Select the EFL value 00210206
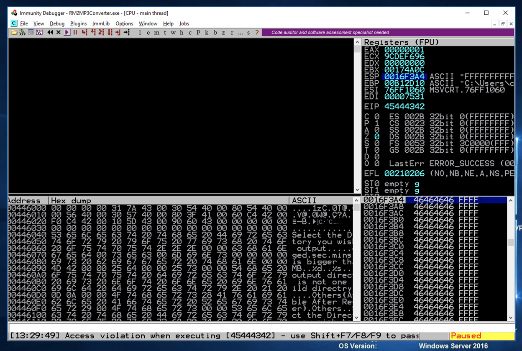This screenshot has width=522, height=351. 404,173
